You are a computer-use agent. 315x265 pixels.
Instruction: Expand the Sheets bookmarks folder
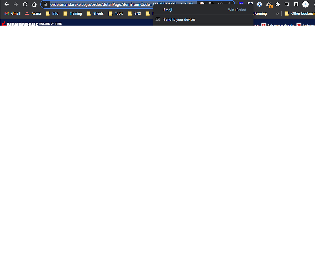click(95, 13)
